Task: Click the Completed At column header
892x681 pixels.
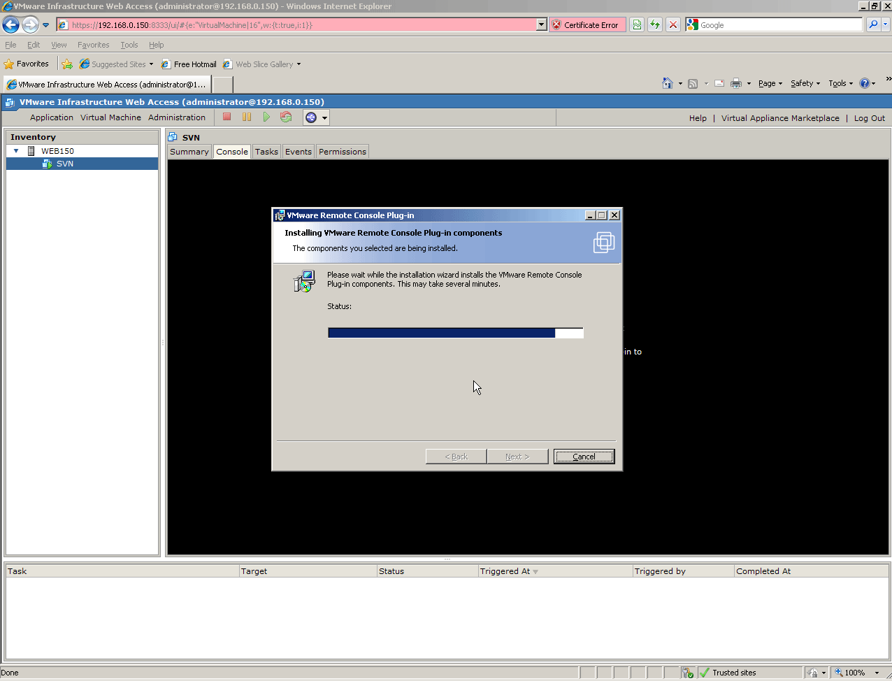Action: (x=811, y=571)
